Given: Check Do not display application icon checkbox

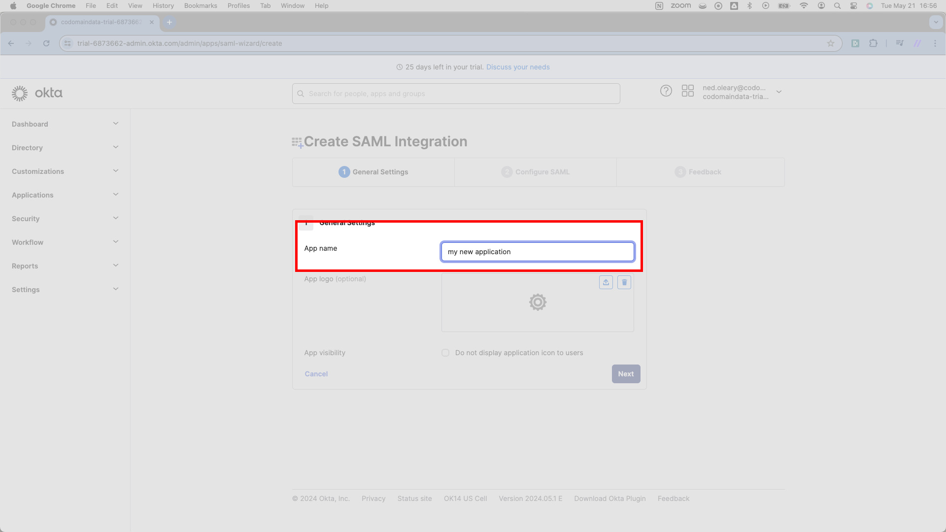Looking at the screenshot, I should pyautogui.click(x=445, y=353).
